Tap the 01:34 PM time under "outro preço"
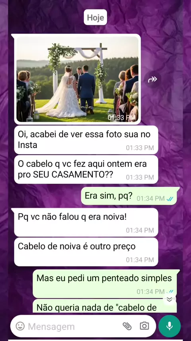This screenshot has width=191, height=341. click(x=140, y=260)
